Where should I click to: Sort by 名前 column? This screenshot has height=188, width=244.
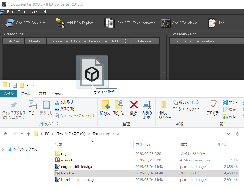pos(93,144)
